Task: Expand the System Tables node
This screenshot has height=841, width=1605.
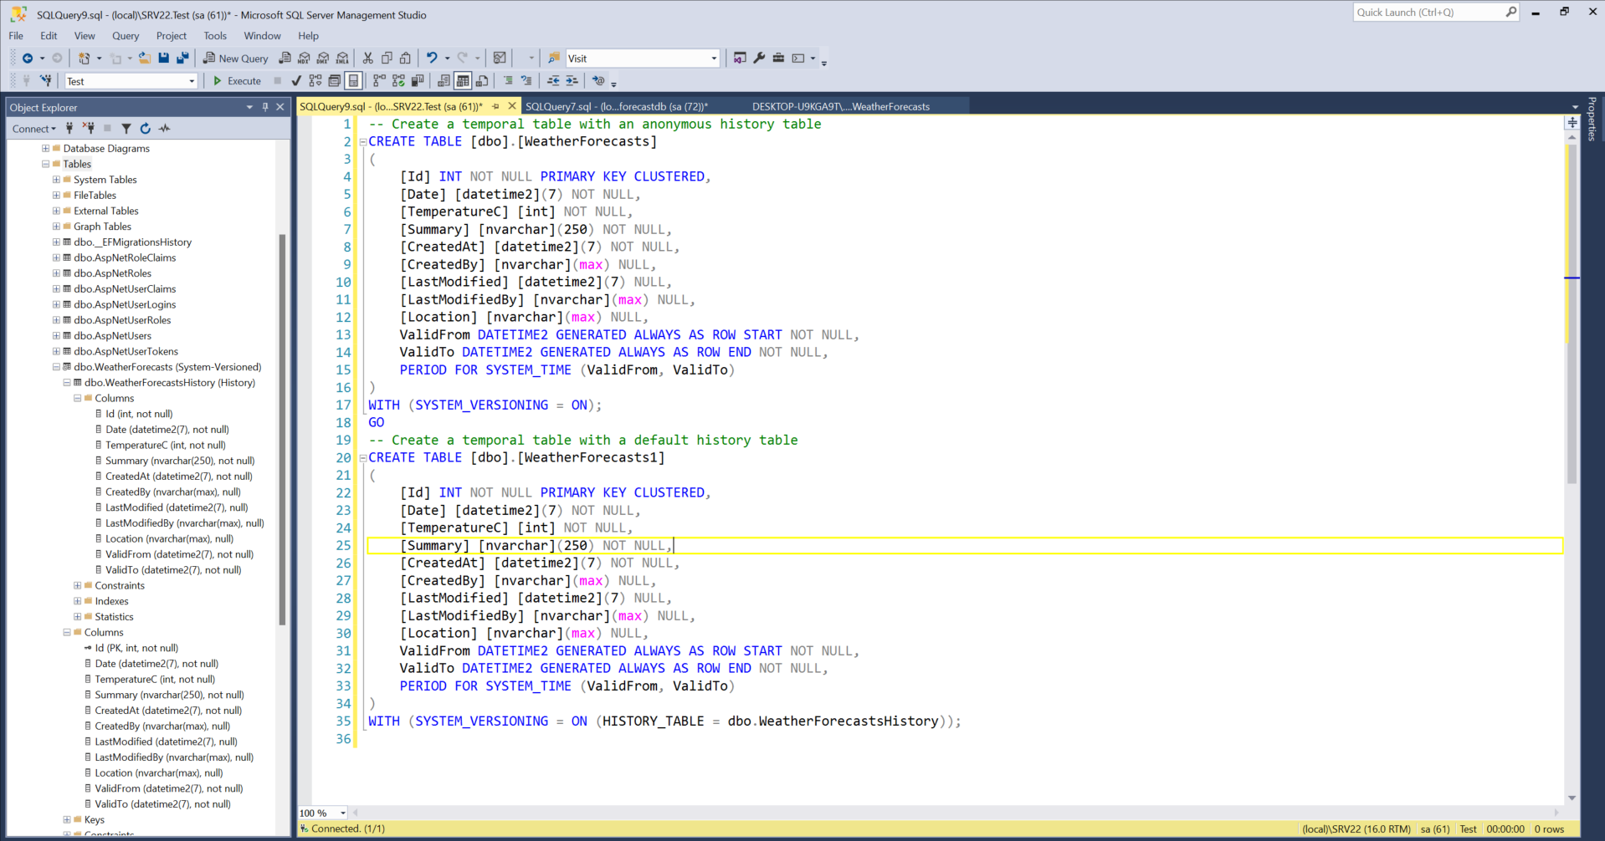Action: 54,179
